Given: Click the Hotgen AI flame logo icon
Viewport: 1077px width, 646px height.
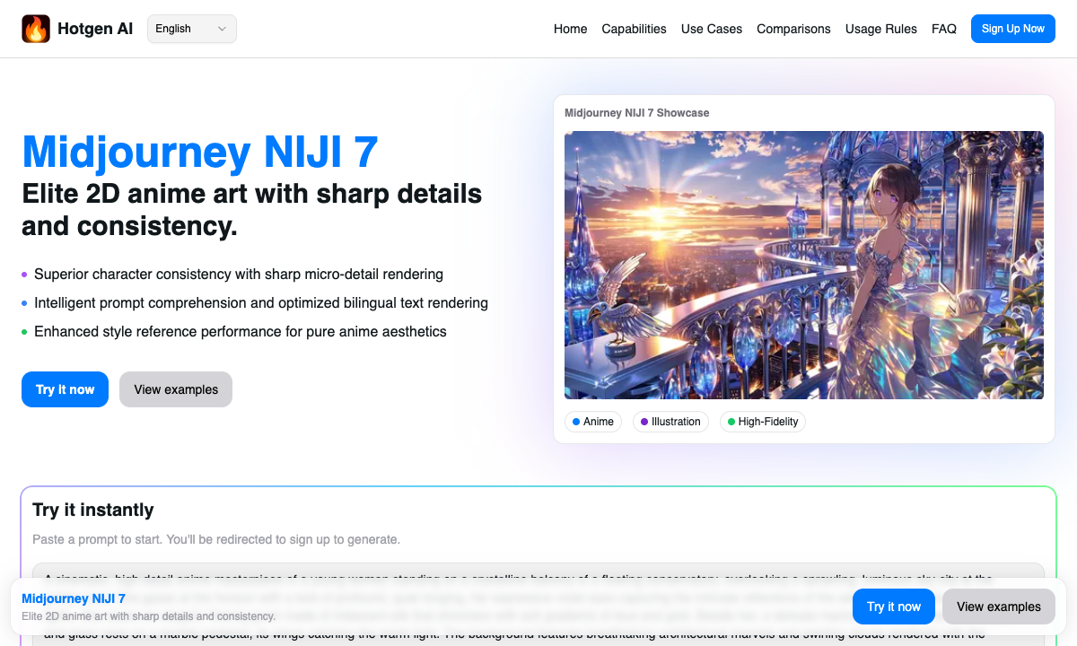Looking at the screenshot, I should (x=36, y=28).
